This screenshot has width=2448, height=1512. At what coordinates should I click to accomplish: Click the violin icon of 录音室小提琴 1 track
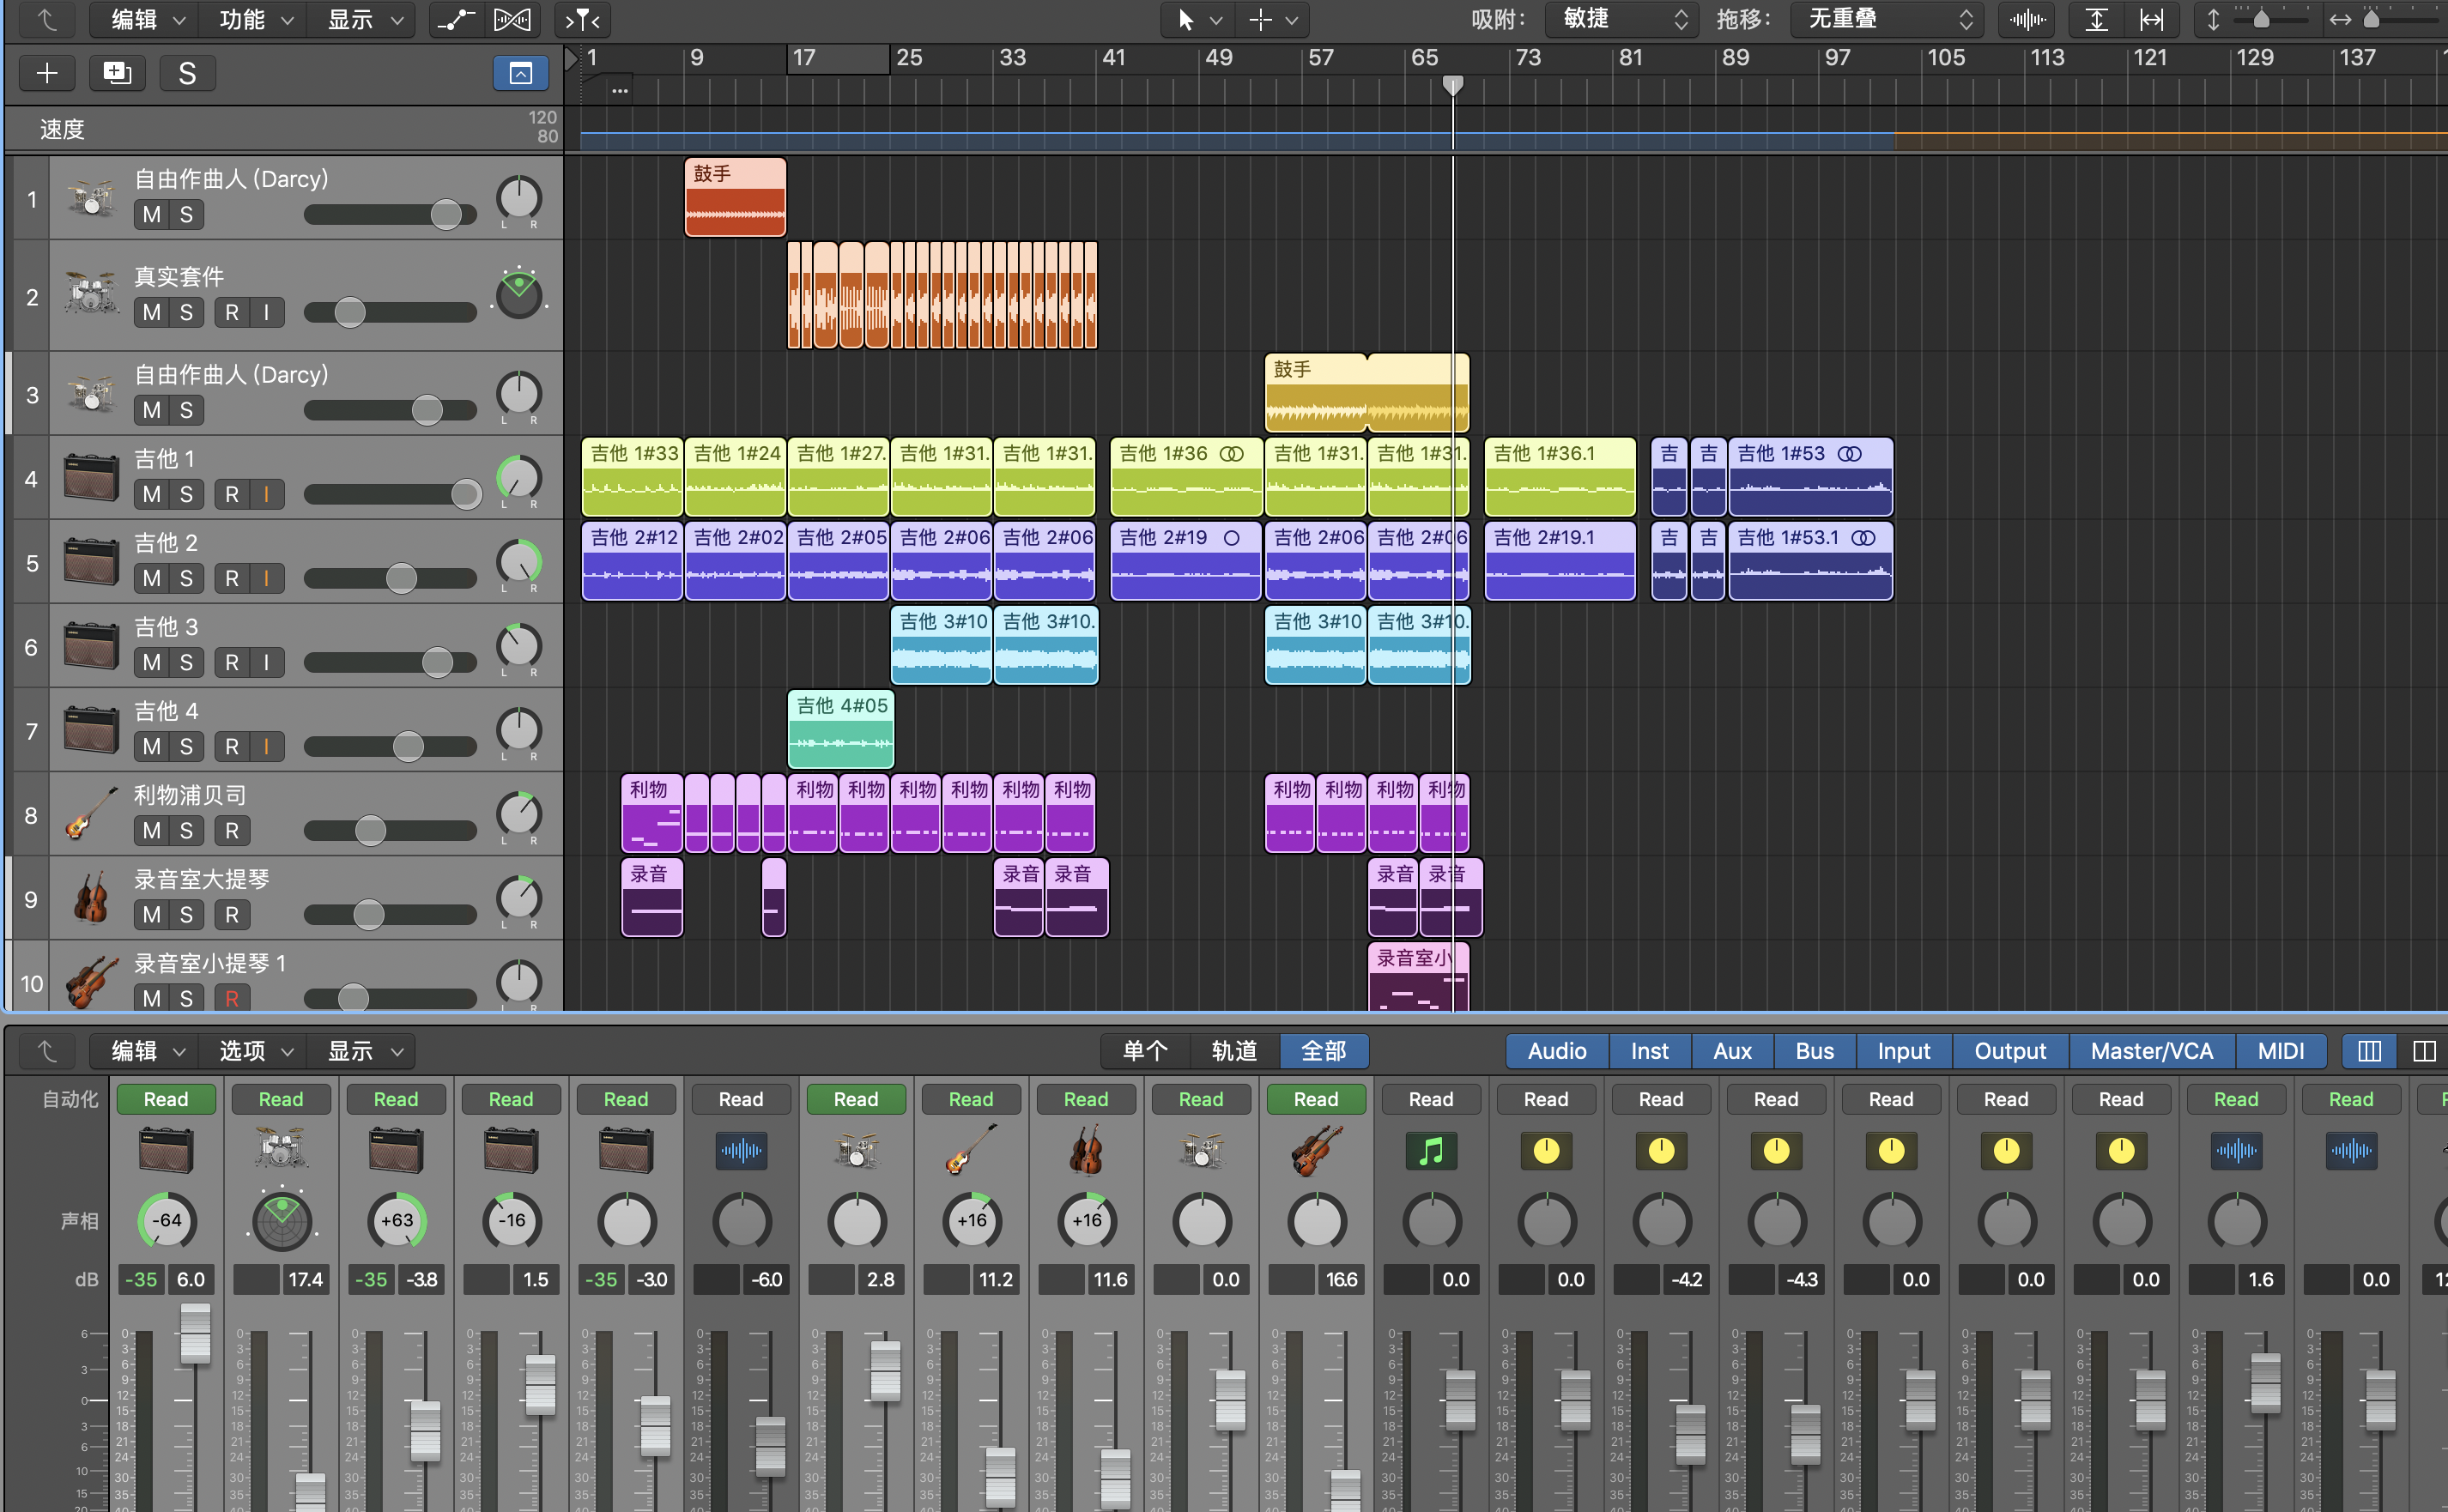click(x=91, y=981)
